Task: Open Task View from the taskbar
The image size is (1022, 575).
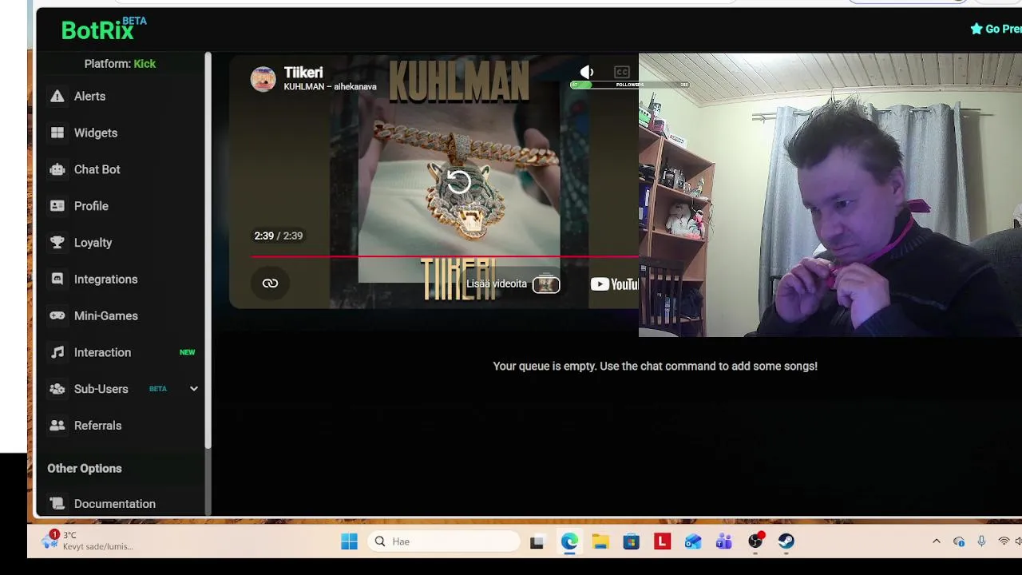Action: [537, 542]
